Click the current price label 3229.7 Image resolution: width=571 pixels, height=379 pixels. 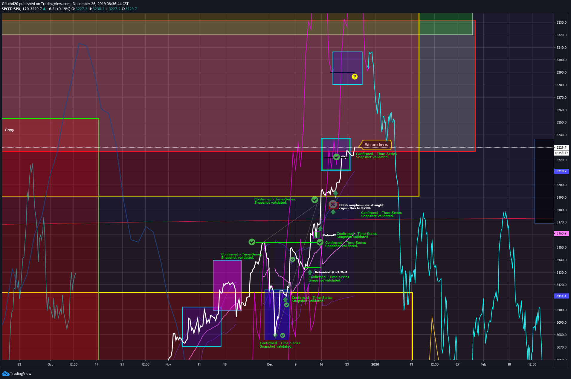[x=561, y=147]
